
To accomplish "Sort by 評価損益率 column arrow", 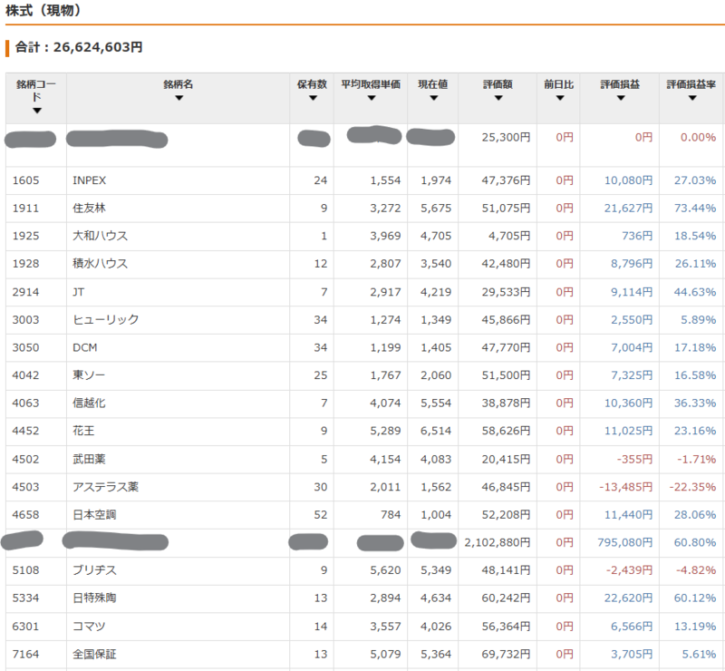I will click(692, 98).
